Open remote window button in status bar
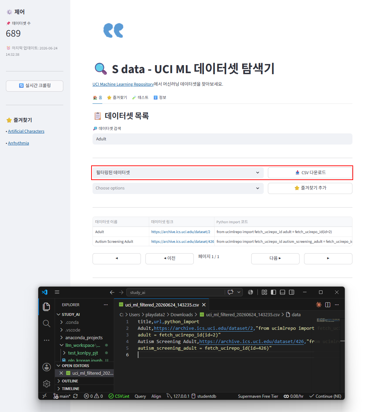Image resolution: width=366 pixels, height=412 pixels. pyautogui.click(x=45, y=396)
